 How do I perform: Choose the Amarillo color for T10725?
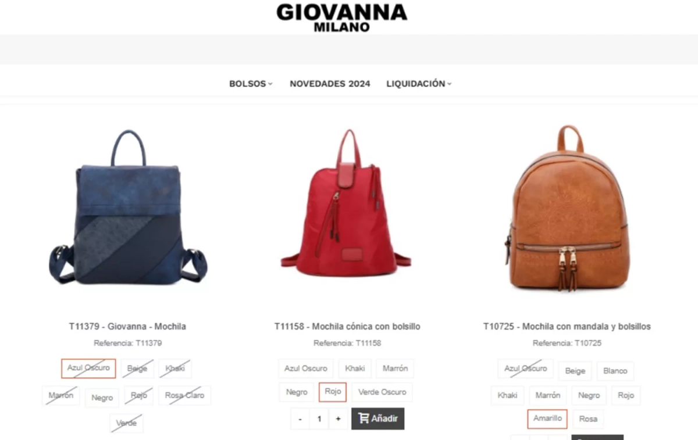coord(547,418)
